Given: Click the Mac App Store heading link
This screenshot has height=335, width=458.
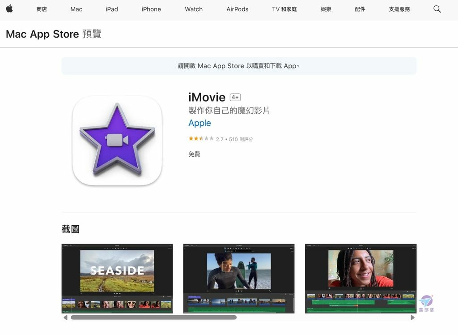Looking at the screenshot, I should click(42, 34).
